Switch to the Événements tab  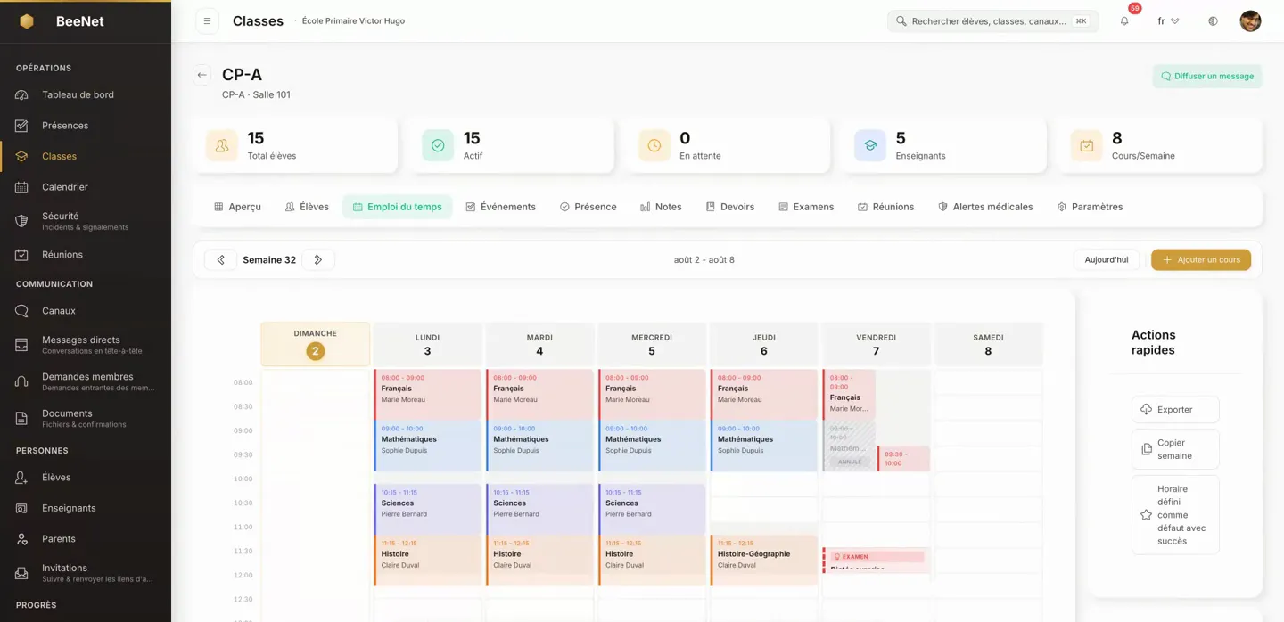[500, 207]
